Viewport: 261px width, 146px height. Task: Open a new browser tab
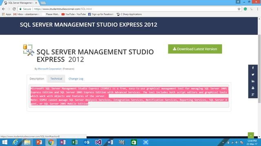[43, 3]
